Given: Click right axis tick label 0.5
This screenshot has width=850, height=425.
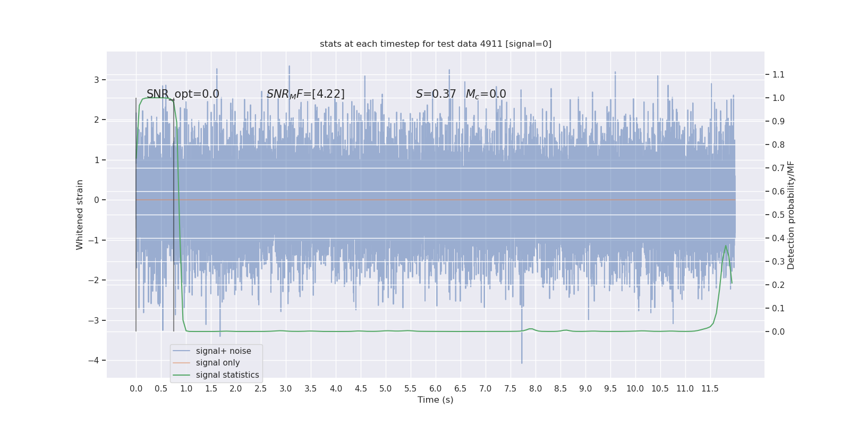Looking at the screenshot, I should pyautogui.click(x=778, y=215).
